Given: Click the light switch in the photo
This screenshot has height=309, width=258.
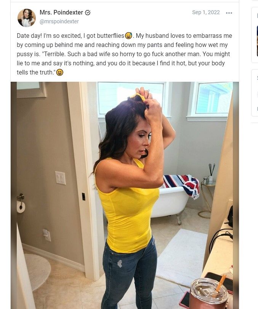Looking at the screenshot, I should (61, 178).
